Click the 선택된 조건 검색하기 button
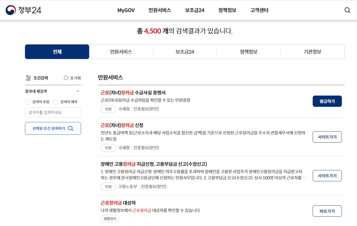The height and width of the screenshot is (226, 357). (53, 128)
